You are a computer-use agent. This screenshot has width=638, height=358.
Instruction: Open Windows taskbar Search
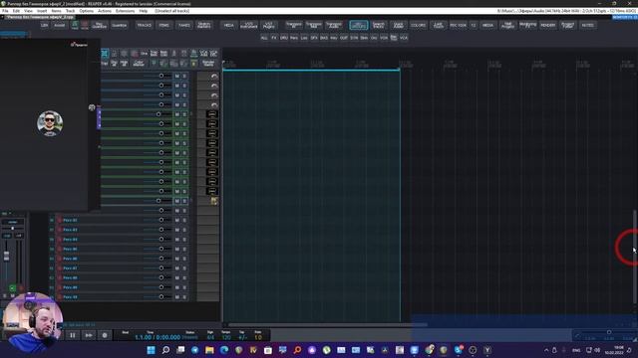coord(165,350)
